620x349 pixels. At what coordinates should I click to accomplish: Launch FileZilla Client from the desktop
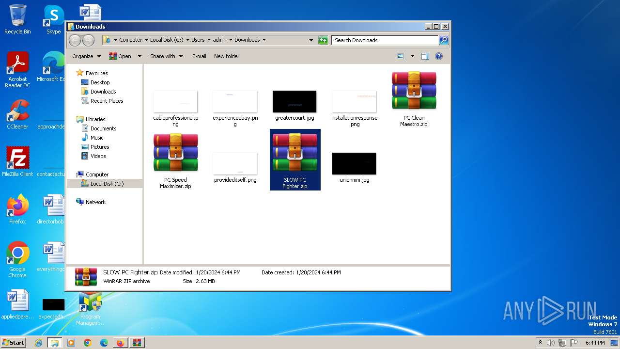coord(17,161)
